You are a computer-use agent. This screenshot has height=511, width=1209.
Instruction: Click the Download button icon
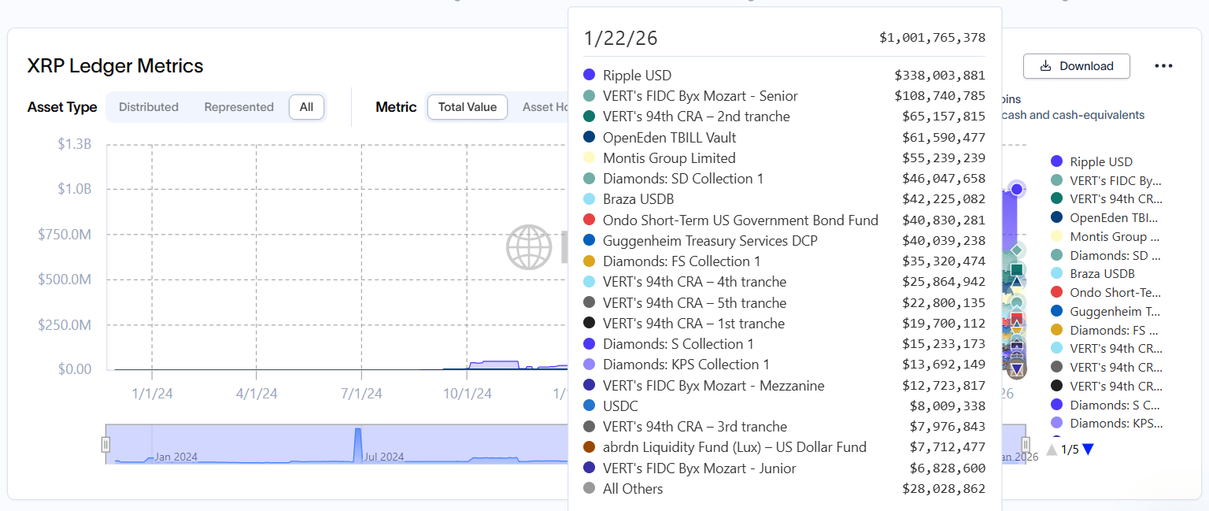(x=1046, y=66)
